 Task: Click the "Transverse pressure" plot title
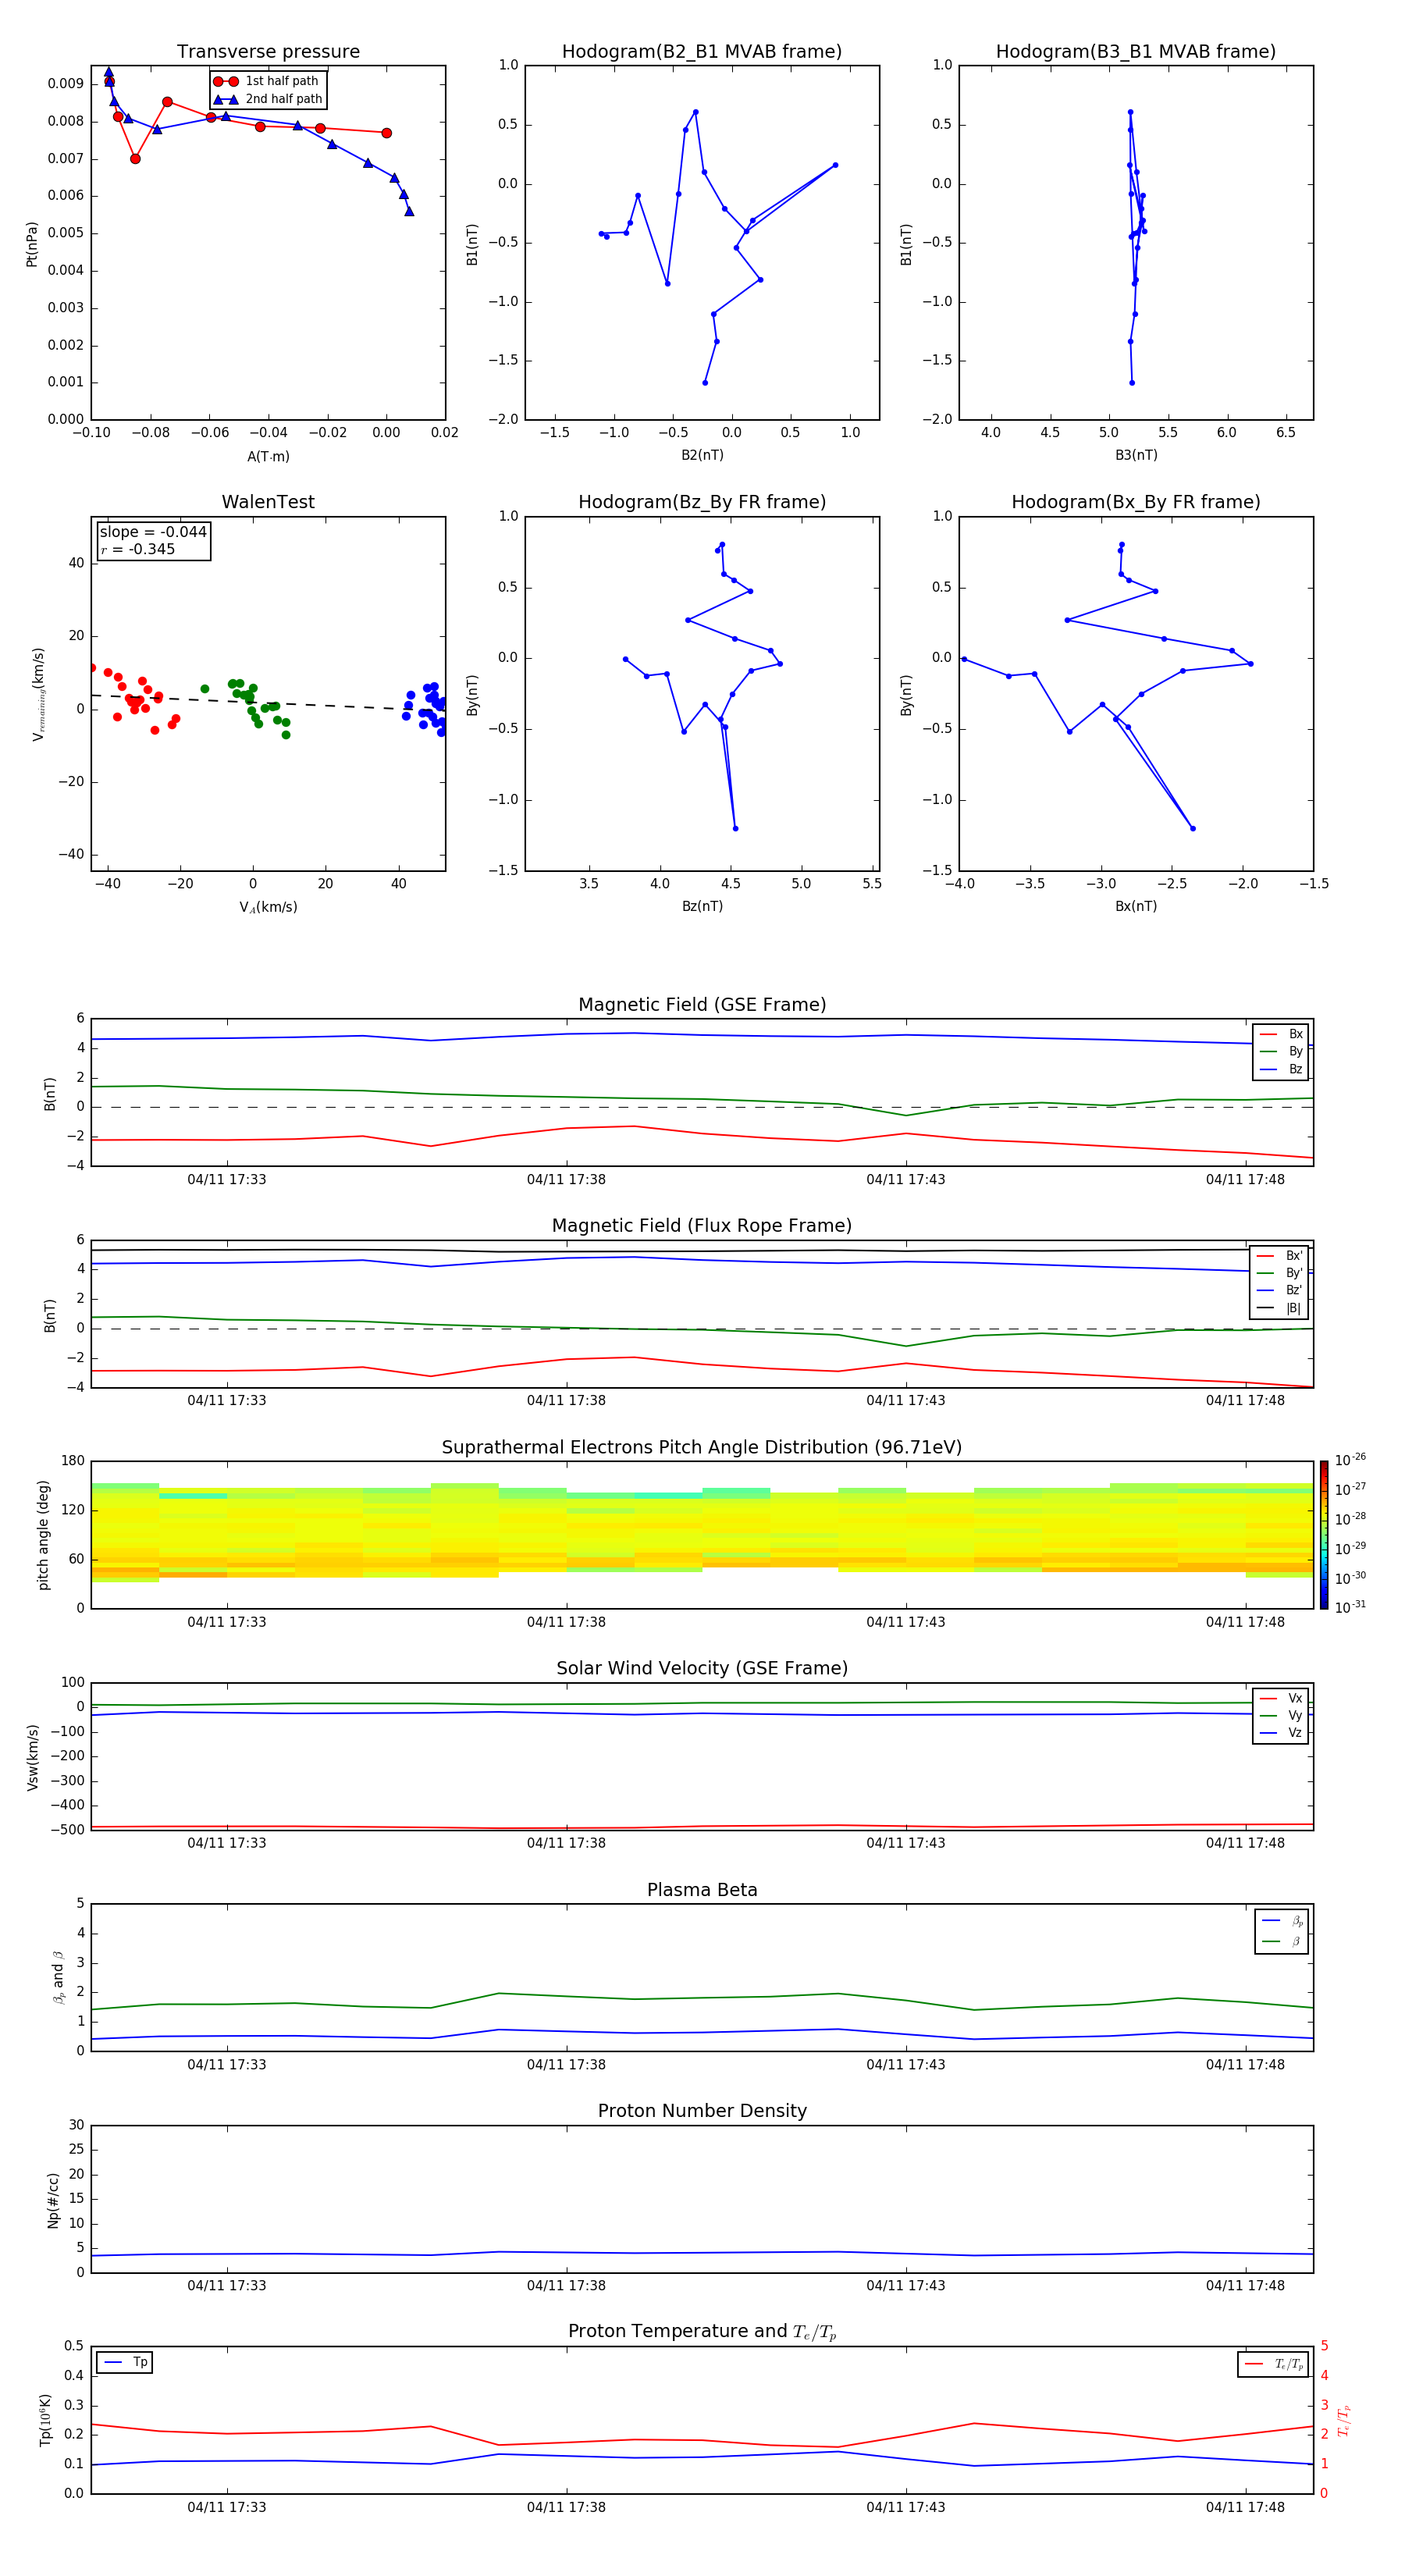[x=268, y=52]
